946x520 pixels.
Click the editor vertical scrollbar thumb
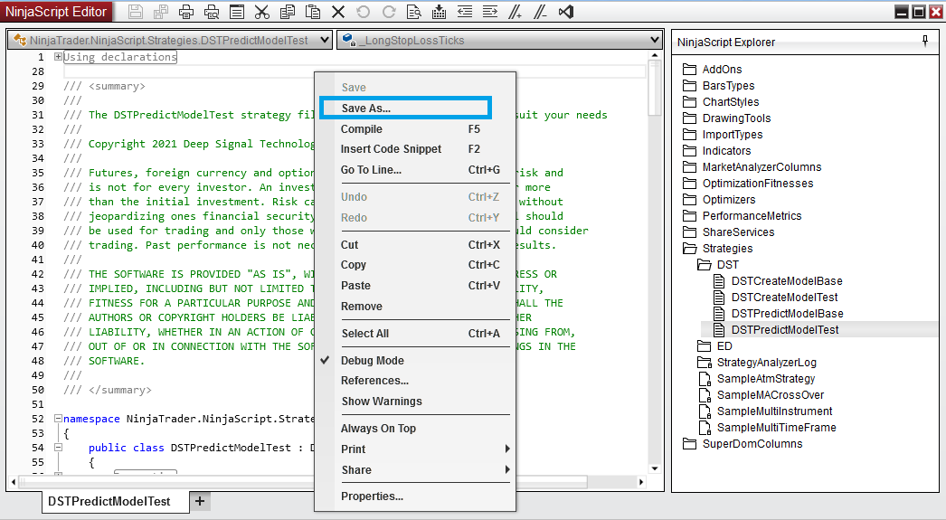[x=655, y=88]
